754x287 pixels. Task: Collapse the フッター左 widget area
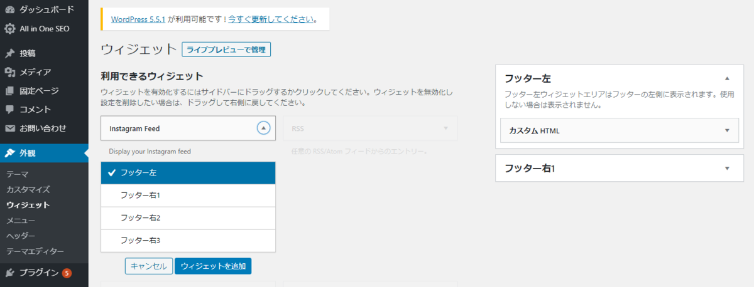coord(727,78)
